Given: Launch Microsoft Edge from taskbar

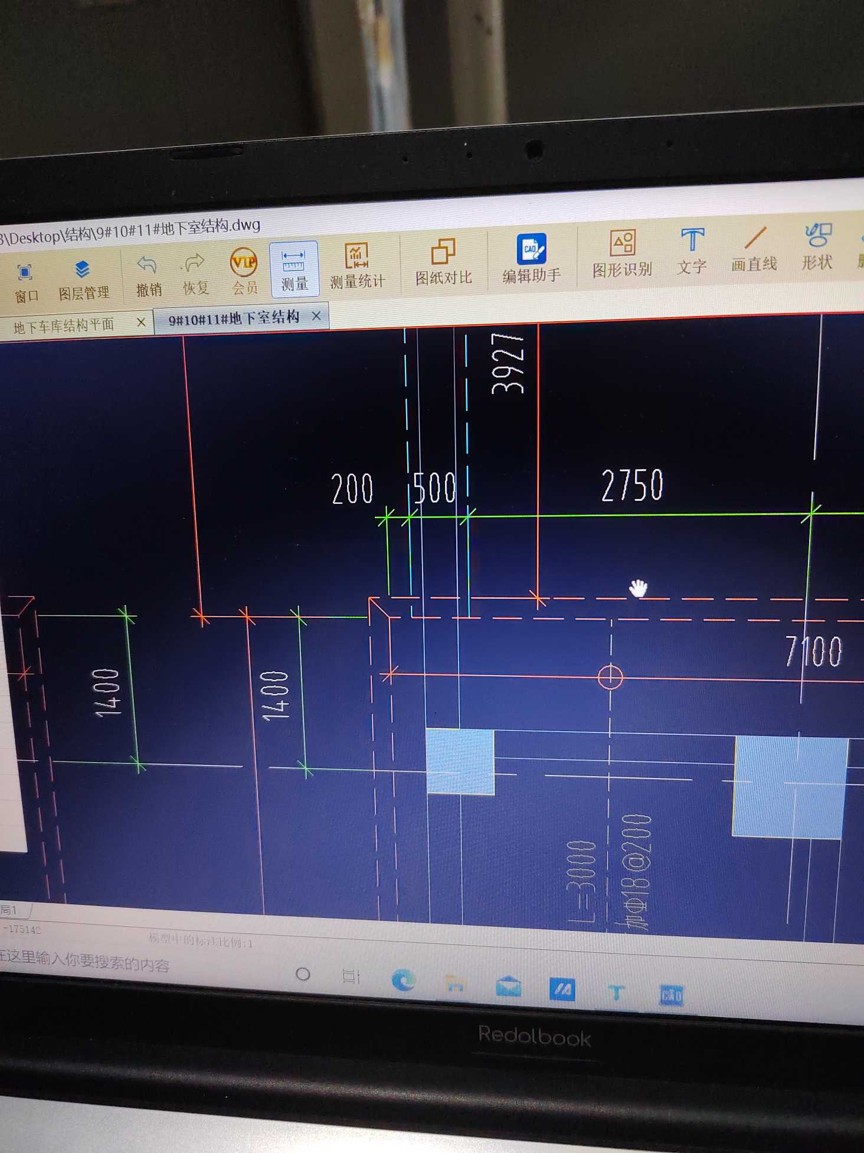Looking at the screenshot, I should coord(404,981).
